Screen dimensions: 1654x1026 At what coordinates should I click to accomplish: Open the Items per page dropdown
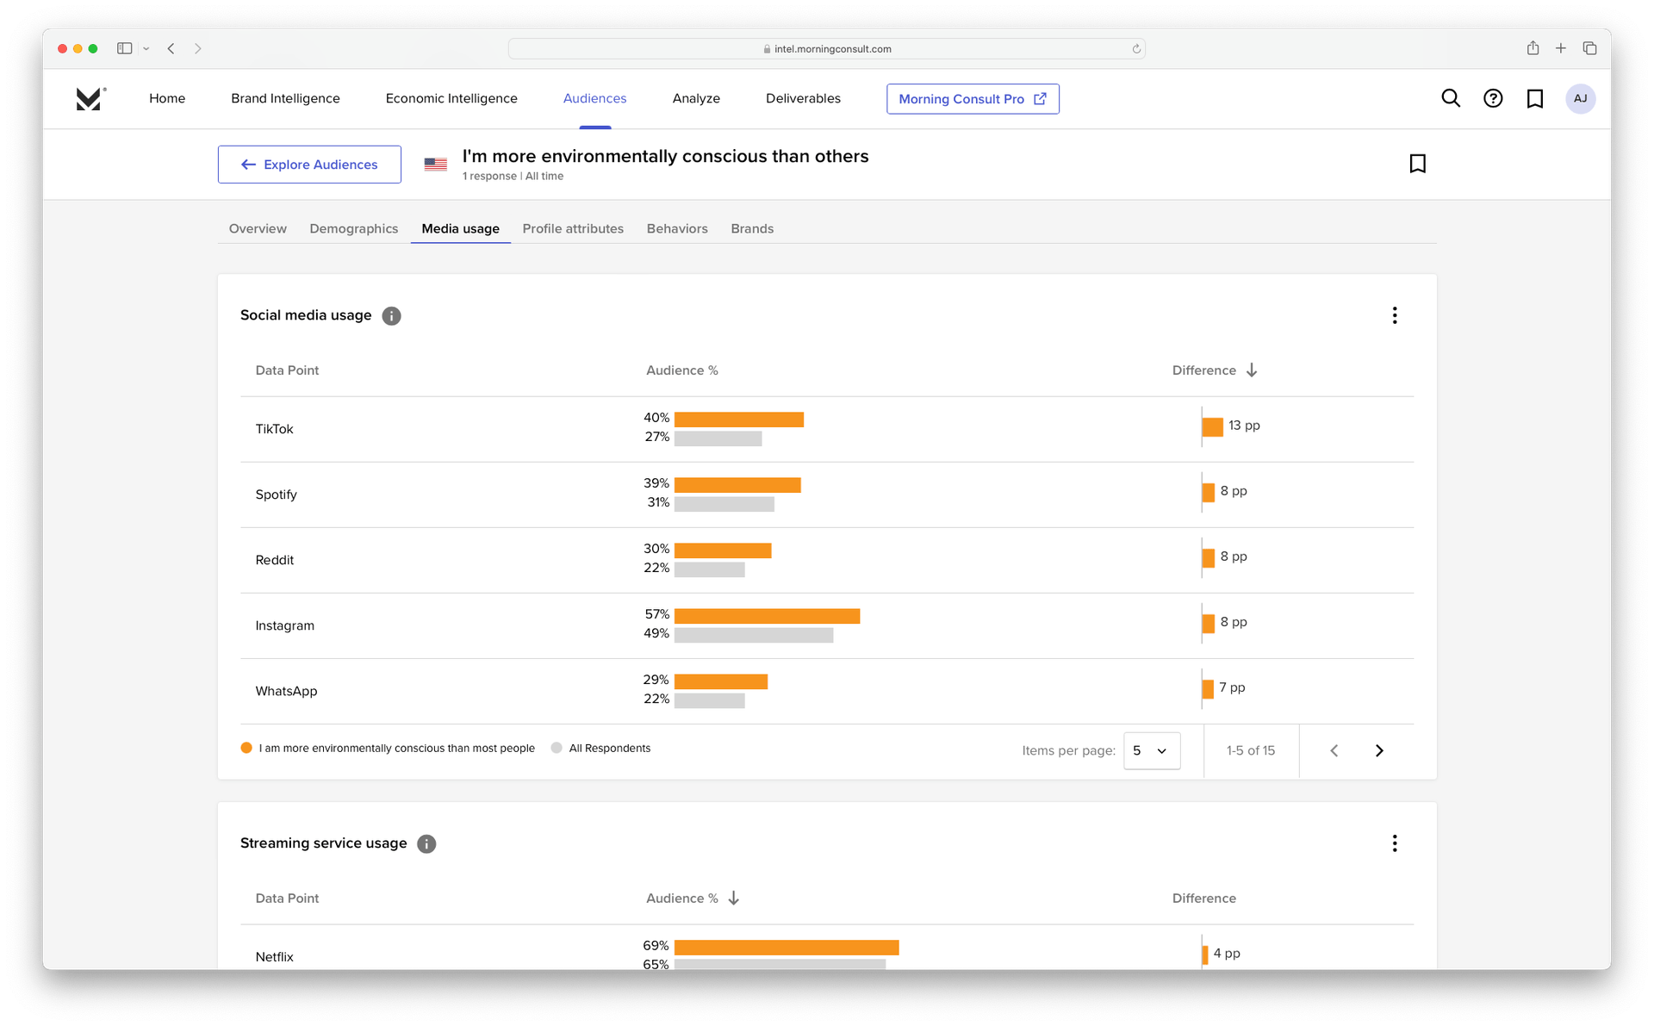pyautogui.click(x=1152, y=750)
